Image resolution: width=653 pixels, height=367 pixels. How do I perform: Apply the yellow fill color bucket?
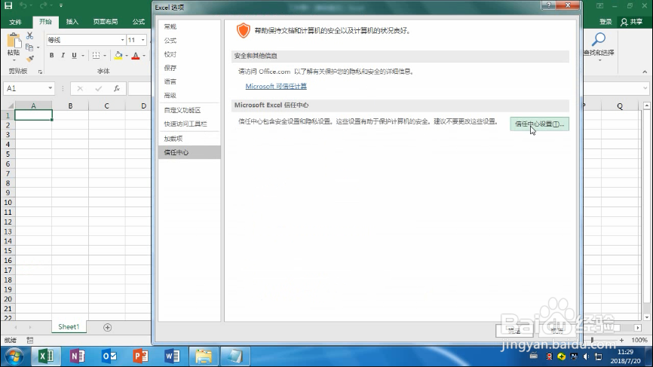click(x=118, y=55)
